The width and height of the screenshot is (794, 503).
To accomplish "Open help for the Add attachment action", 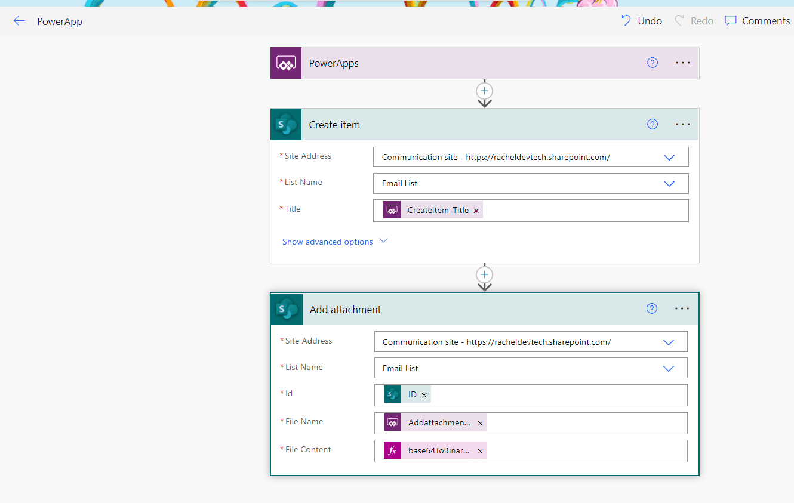I will [652, 308].
